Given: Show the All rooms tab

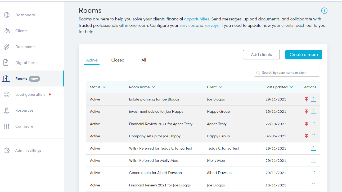Looking at the screenshot, I should point(144,60).
